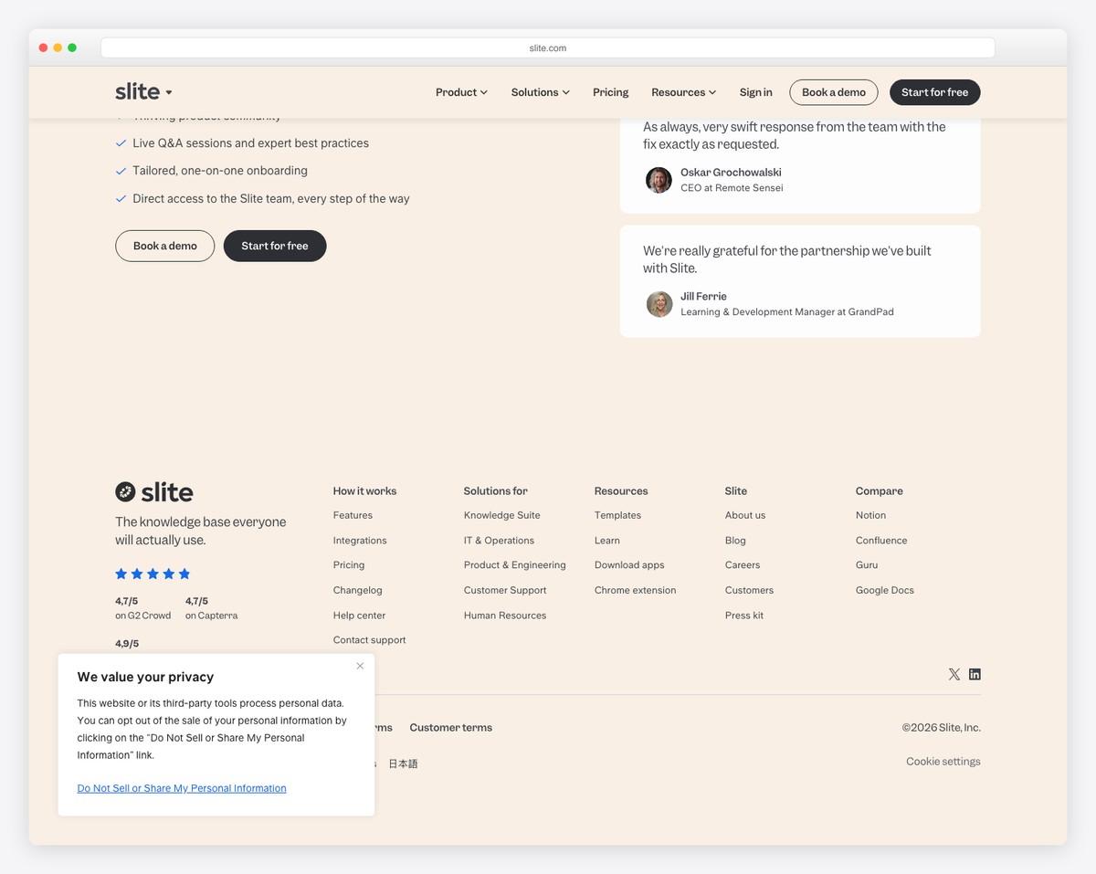Click Oskar Grochowalski's avatar photo
The width and height of the screenshot is (1096, 874).
tap(659, 180)
